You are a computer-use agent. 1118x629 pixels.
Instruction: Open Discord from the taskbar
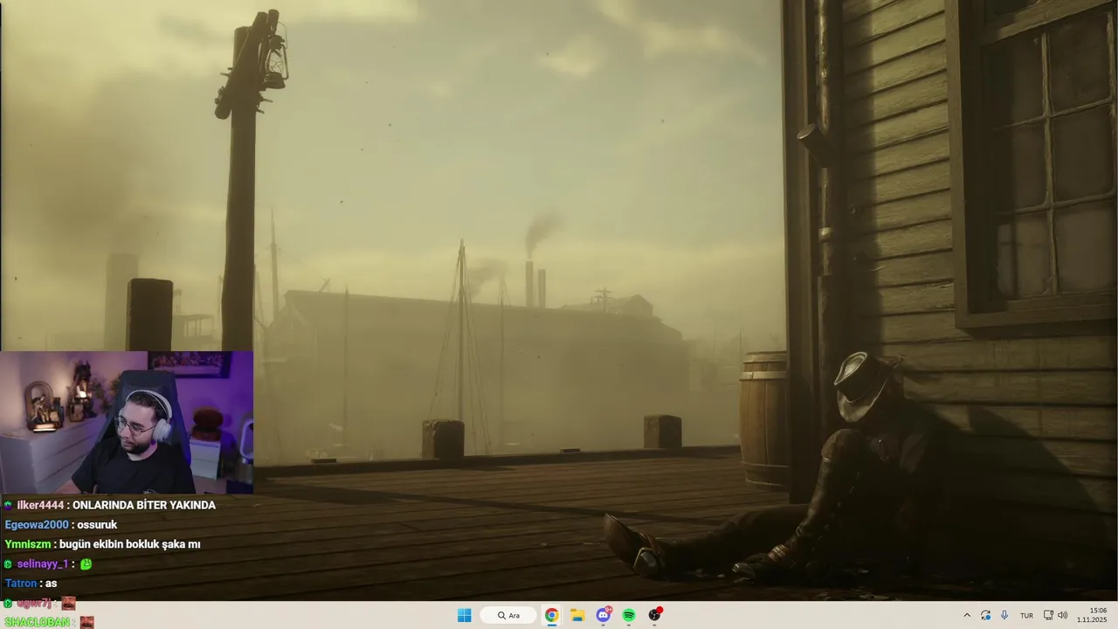[x=604, y=615]
